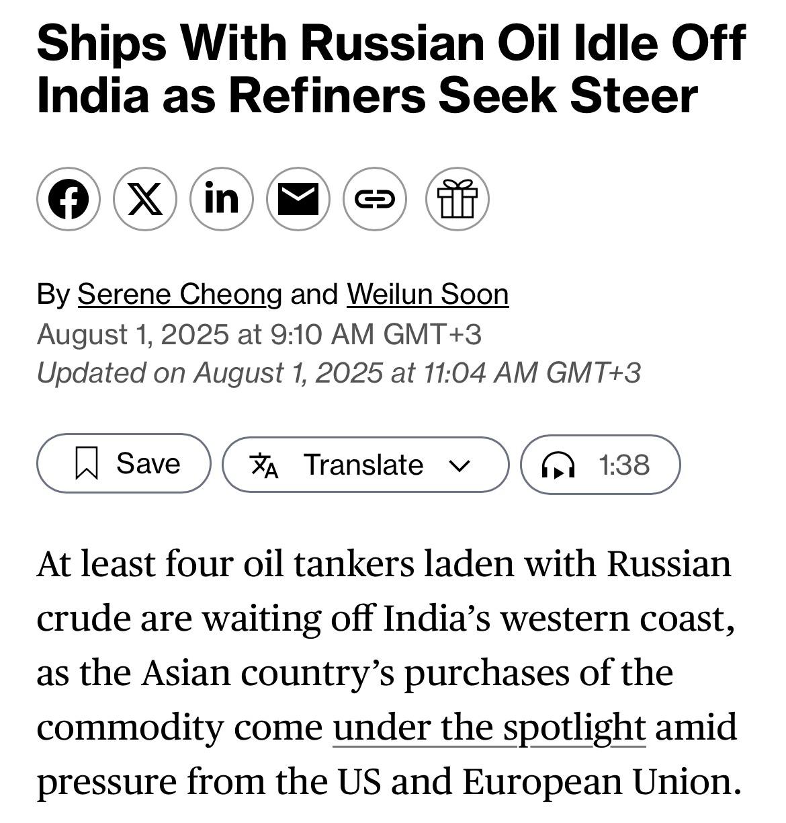Image resolution: width=786 pixels, height=823 pixels.
Task: Click the August 1 9:10 AM publish date
Action: click(x=259, y=334)
